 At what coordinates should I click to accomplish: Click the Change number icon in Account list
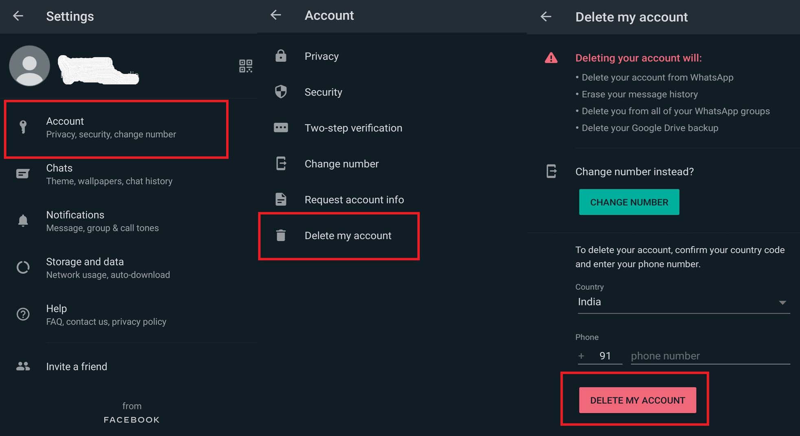281,163
